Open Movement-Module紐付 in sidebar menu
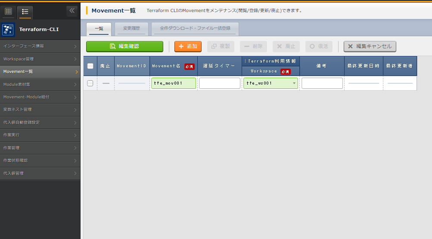 (x=40, y=97)
